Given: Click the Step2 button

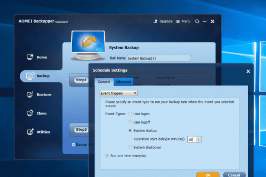Looking at the screenshot, I should (81, 130).
